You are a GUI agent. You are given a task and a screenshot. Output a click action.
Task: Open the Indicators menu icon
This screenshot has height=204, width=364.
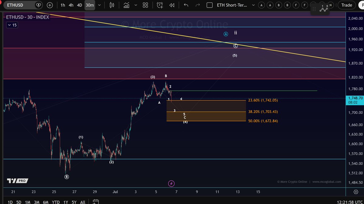pos(126,5)
